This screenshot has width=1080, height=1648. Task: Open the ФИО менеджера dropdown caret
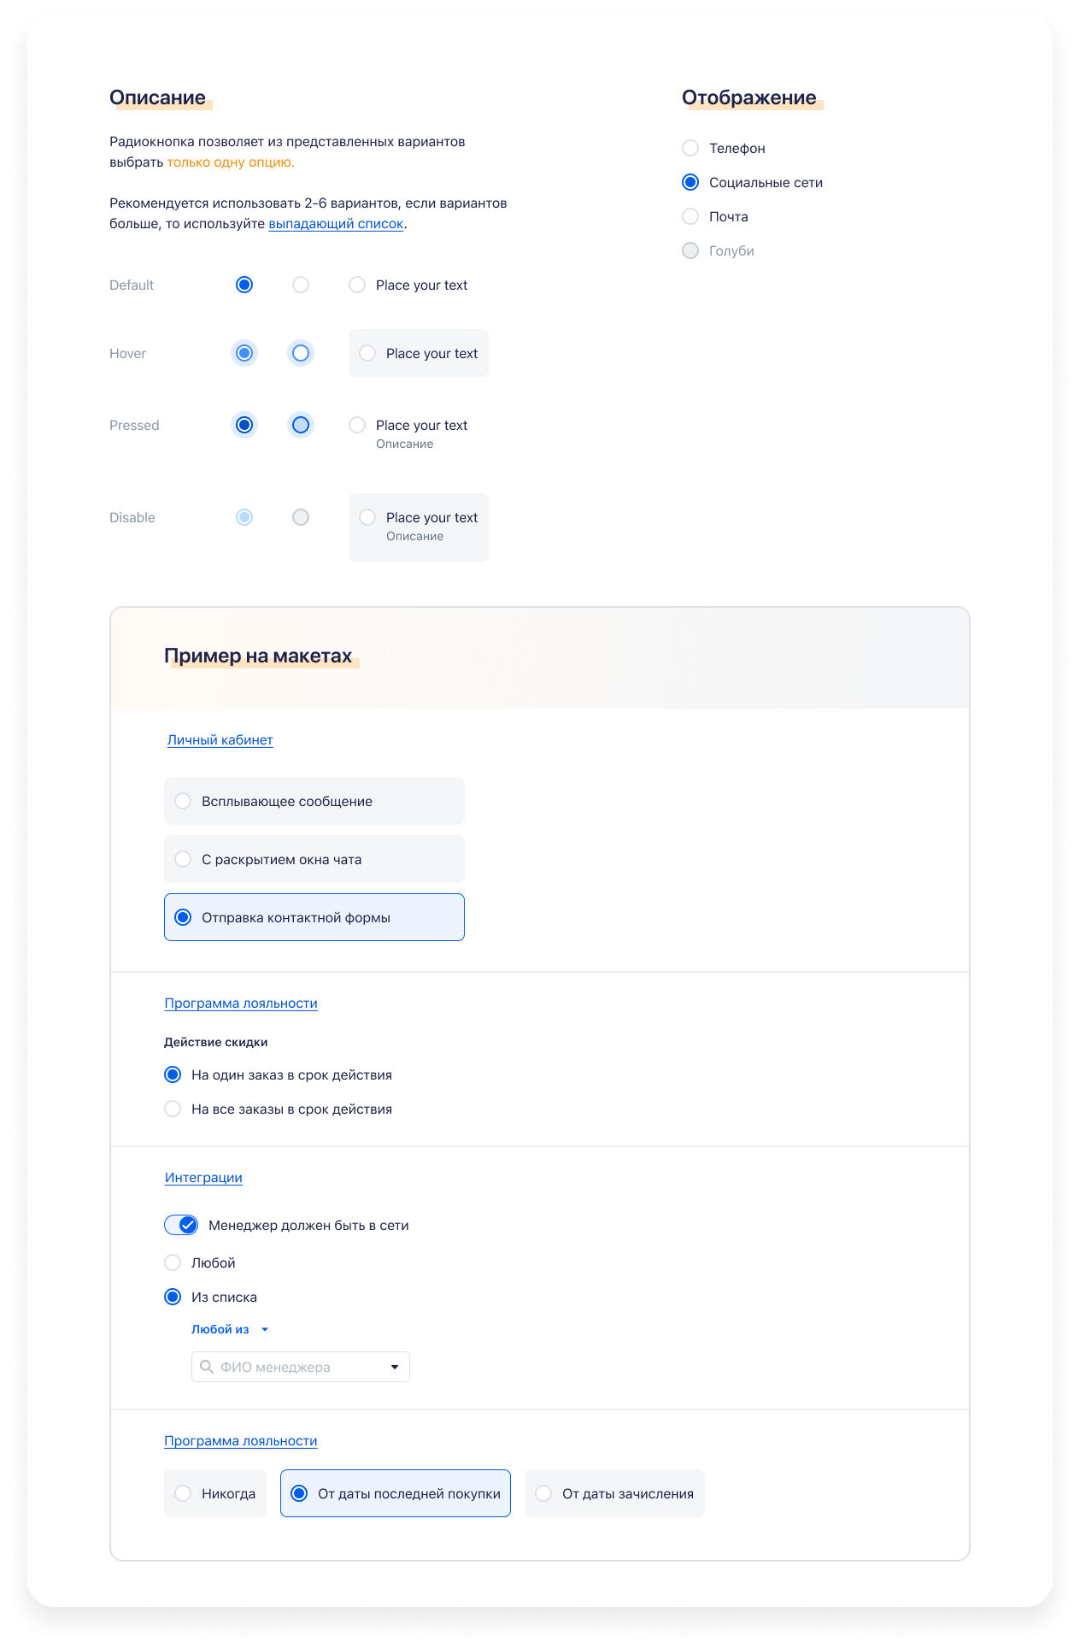pos(395,1367)
